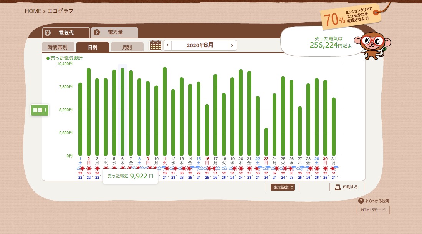This screenshot has height=234, width=422.
Task: Click the 9,922 円 tooltip value
Action: click(x=142, y=176)
